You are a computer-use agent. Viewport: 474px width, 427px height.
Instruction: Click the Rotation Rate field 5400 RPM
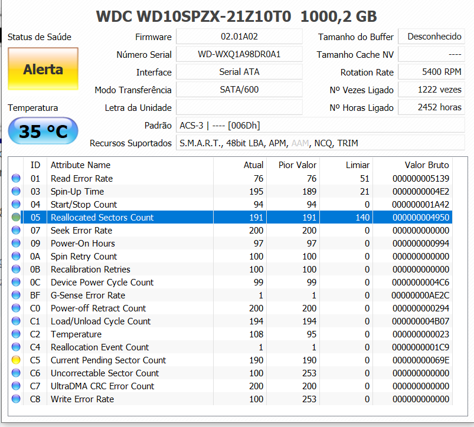(431, 72)
